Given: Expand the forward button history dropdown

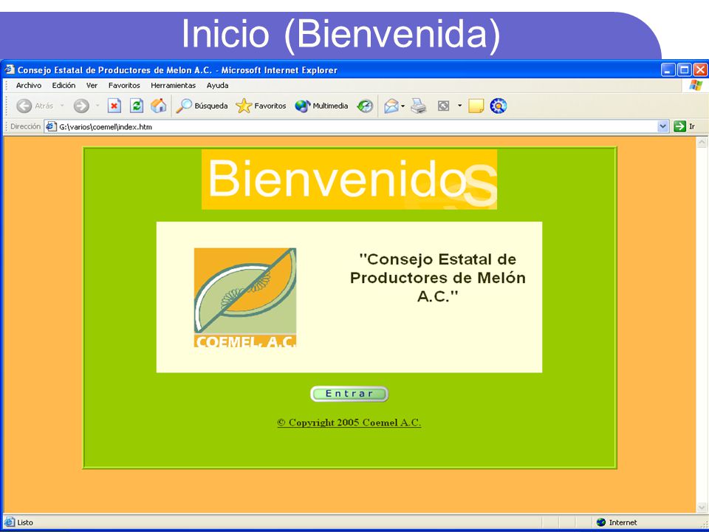Looking at the screenshot, I should [97, 106].
